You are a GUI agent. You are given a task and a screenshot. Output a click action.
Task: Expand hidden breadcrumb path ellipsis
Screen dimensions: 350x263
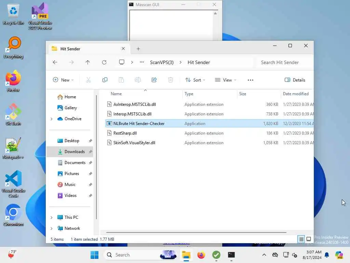142,62
